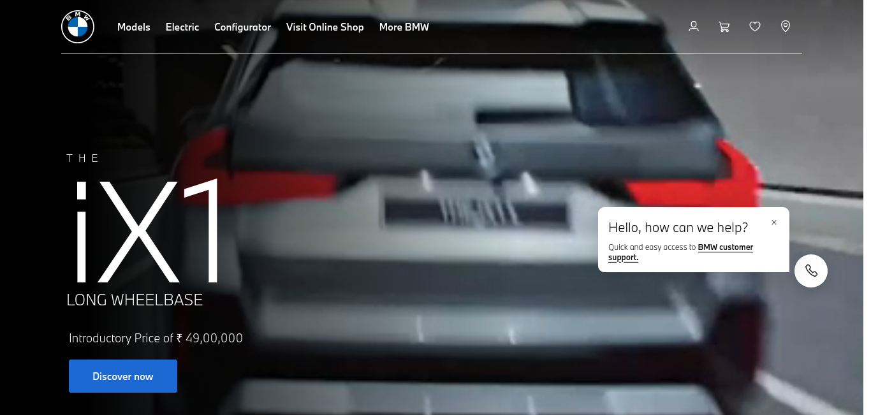The height and width of the screenshot is (415, 871).
Task: Go to Visit Online Shop
Action: (x=325, y=27)
